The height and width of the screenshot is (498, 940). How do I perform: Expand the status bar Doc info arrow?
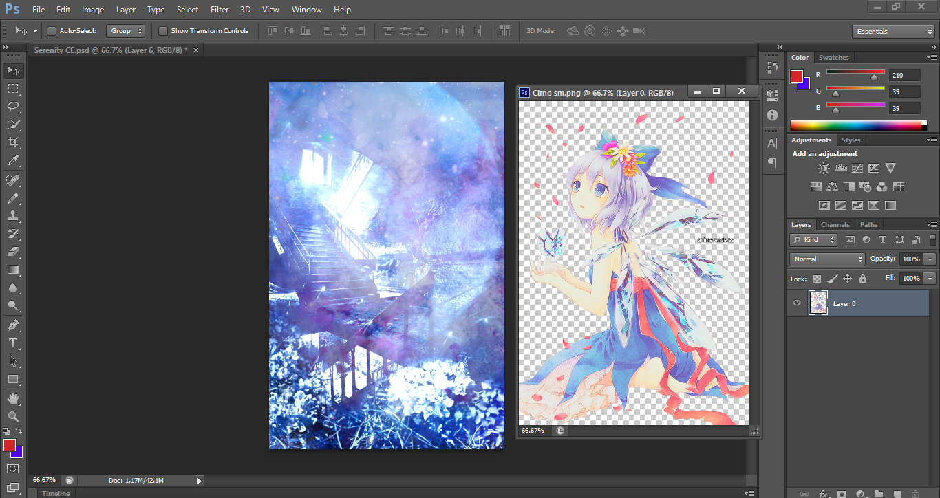[200, 481]
